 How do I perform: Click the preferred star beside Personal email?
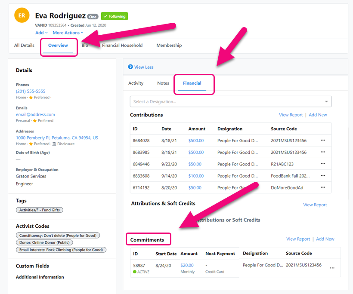pos(35,121)
